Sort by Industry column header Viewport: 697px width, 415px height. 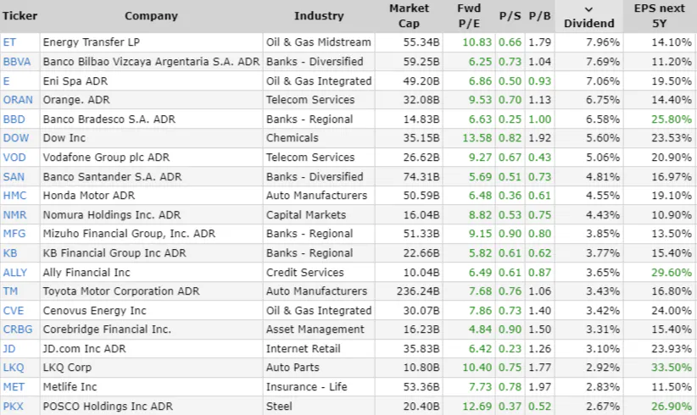(319, 16)
